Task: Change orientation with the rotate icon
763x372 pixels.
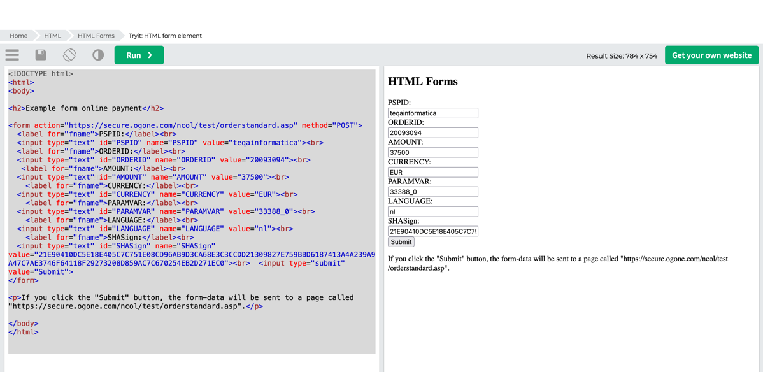Action: (x=69, y=55)
